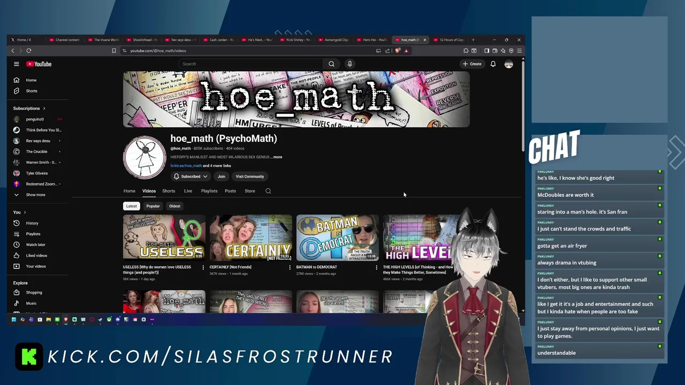The height and width of the screenshot is (385, 685).
Task: Go back in the browser
Action: tap(13, 51)
